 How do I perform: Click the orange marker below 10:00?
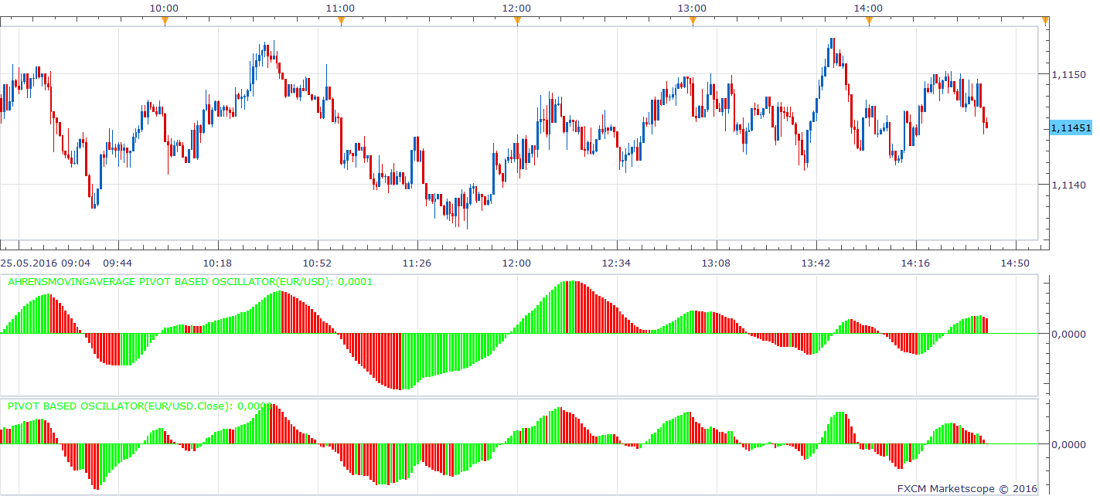pos(165,22)
